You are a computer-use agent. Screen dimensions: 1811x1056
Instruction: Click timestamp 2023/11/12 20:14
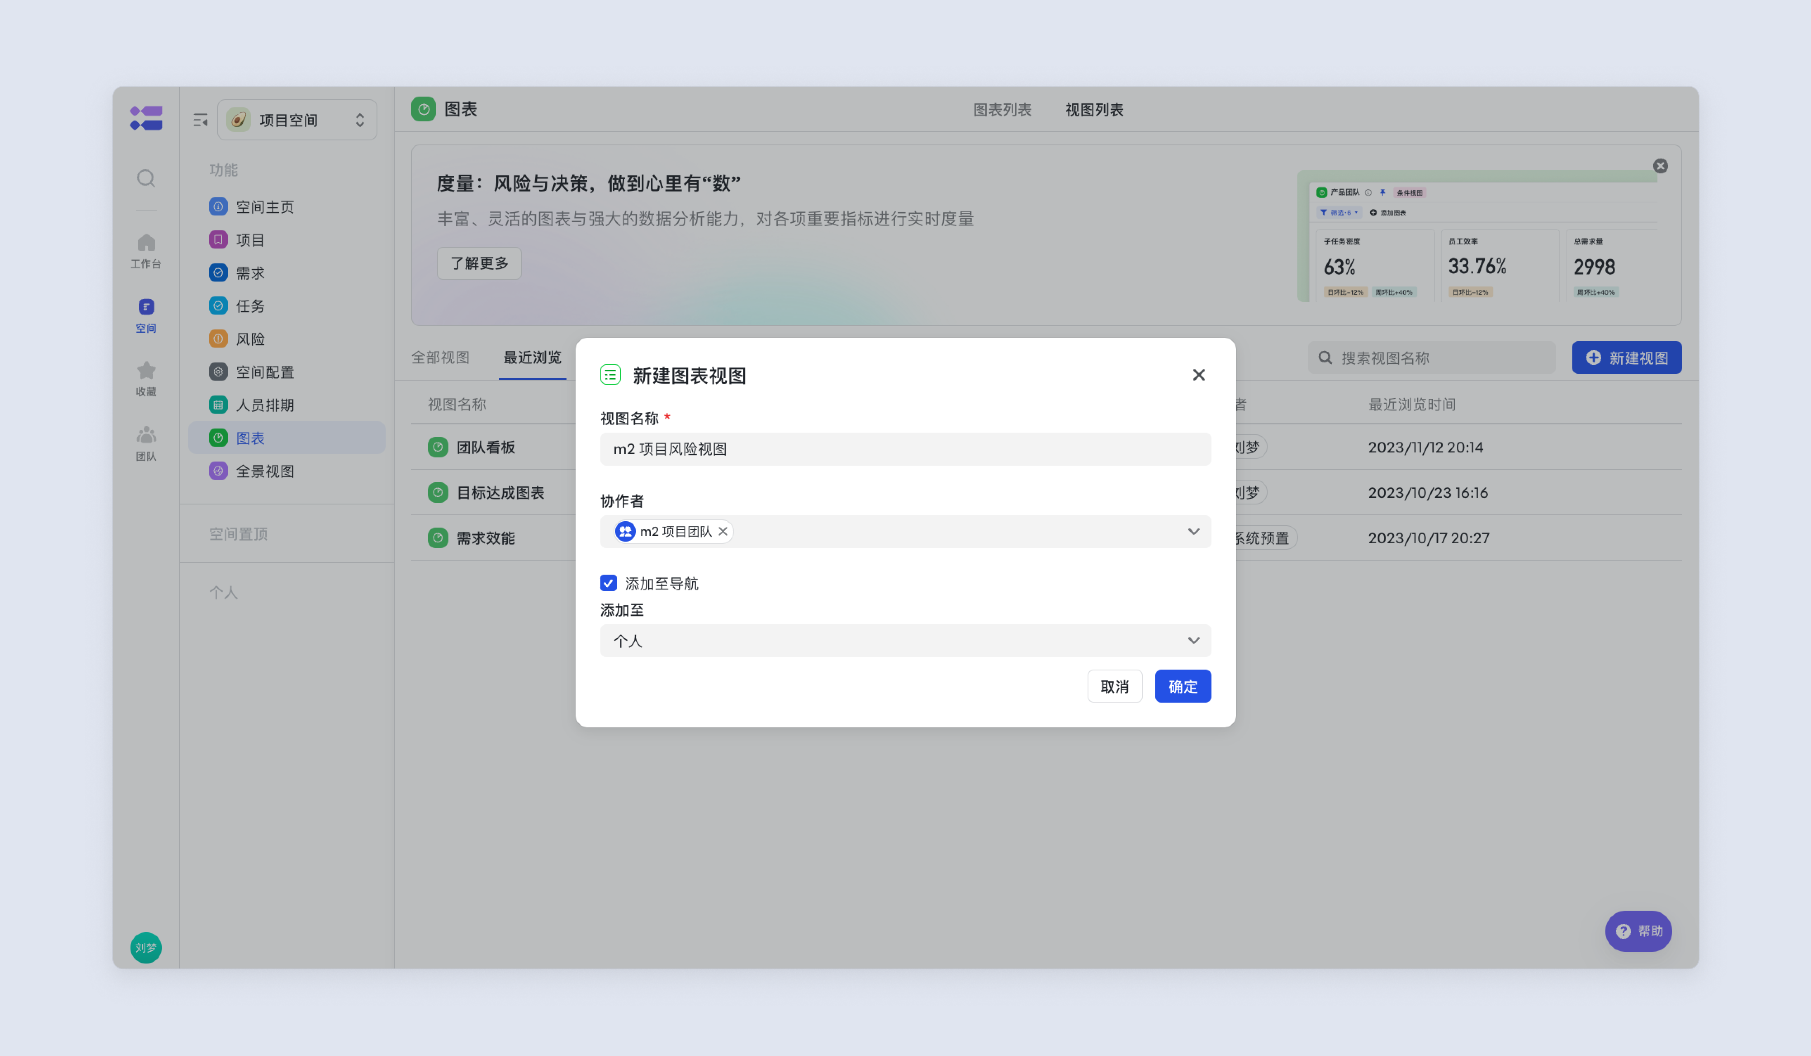point(1425,447)
